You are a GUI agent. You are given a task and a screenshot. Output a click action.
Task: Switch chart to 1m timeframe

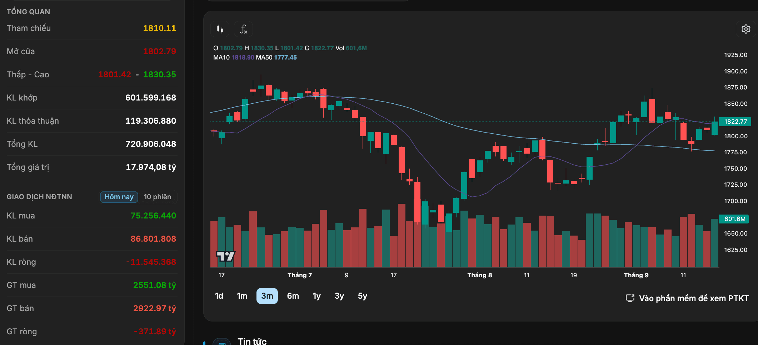coord(242,296)
